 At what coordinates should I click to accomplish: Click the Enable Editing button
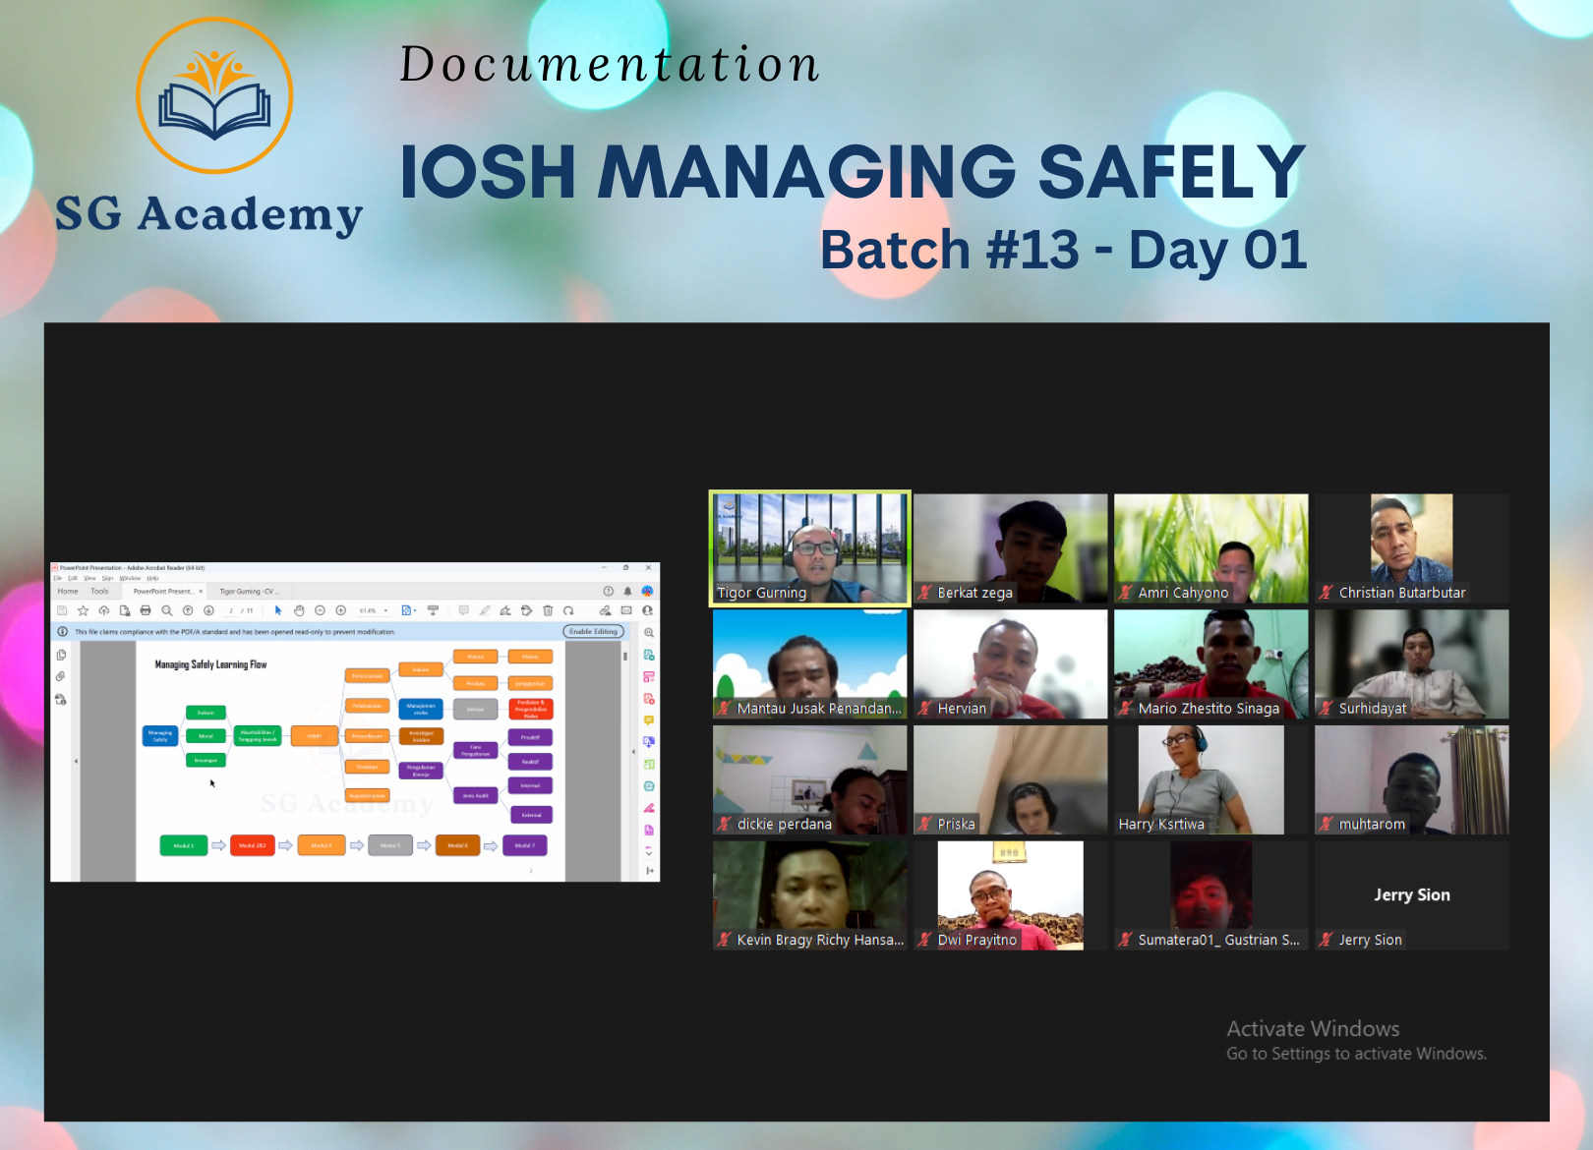[593, 631]
